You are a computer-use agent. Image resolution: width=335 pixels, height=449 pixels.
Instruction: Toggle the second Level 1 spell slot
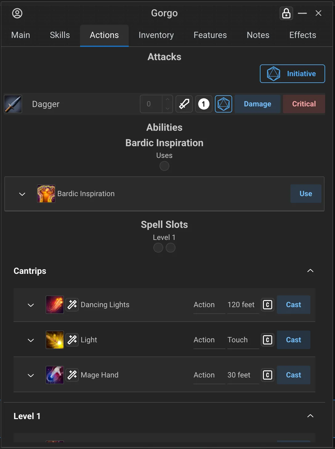click(171, 248)
